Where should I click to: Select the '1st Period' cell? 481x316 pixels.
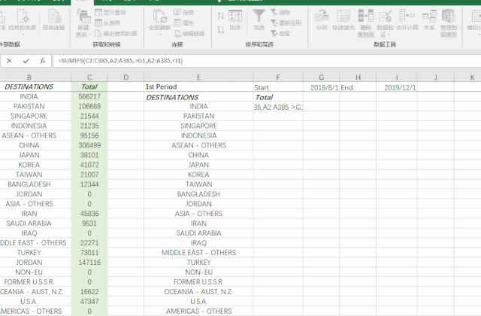pyautogui.click(x=198, y=87)
